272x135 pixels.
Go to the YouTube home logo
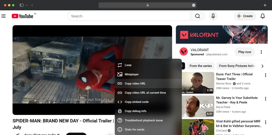pyautogui.click(x=22, y=16)
